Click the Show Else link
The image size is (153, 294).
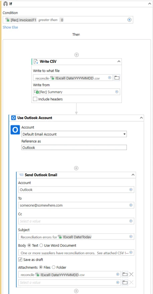10,27
